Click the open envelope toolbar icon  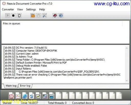(x=39, y=16)
